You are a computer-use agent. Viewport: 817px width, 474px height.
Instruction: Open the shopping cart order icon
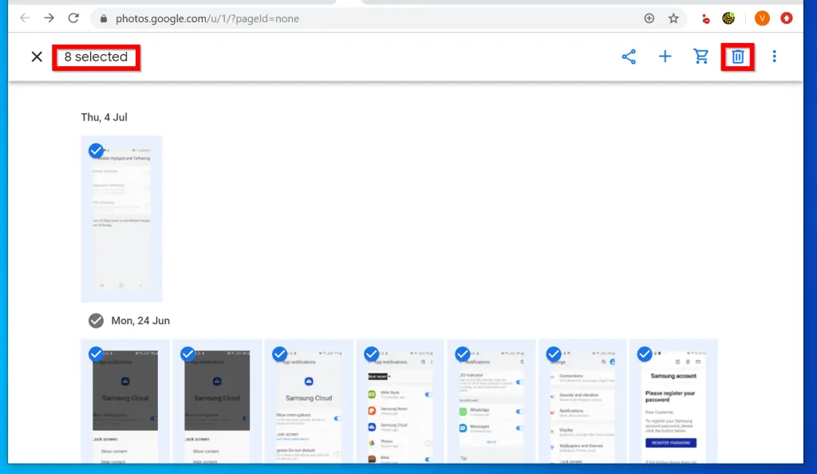(701, 57)
